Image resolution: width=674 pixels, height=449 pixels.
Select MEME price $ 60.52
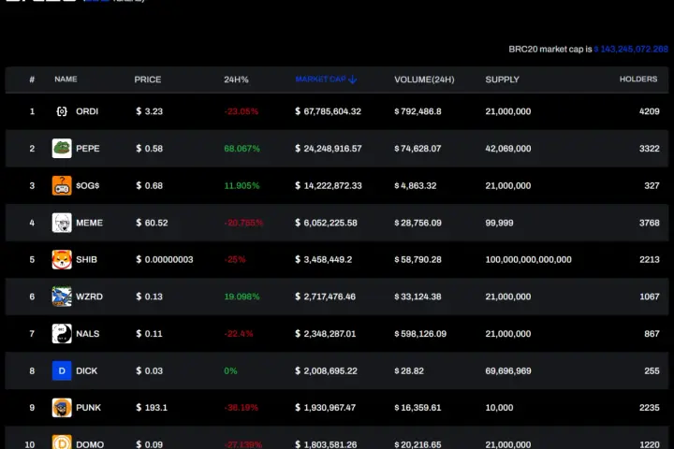click(152, 223)
